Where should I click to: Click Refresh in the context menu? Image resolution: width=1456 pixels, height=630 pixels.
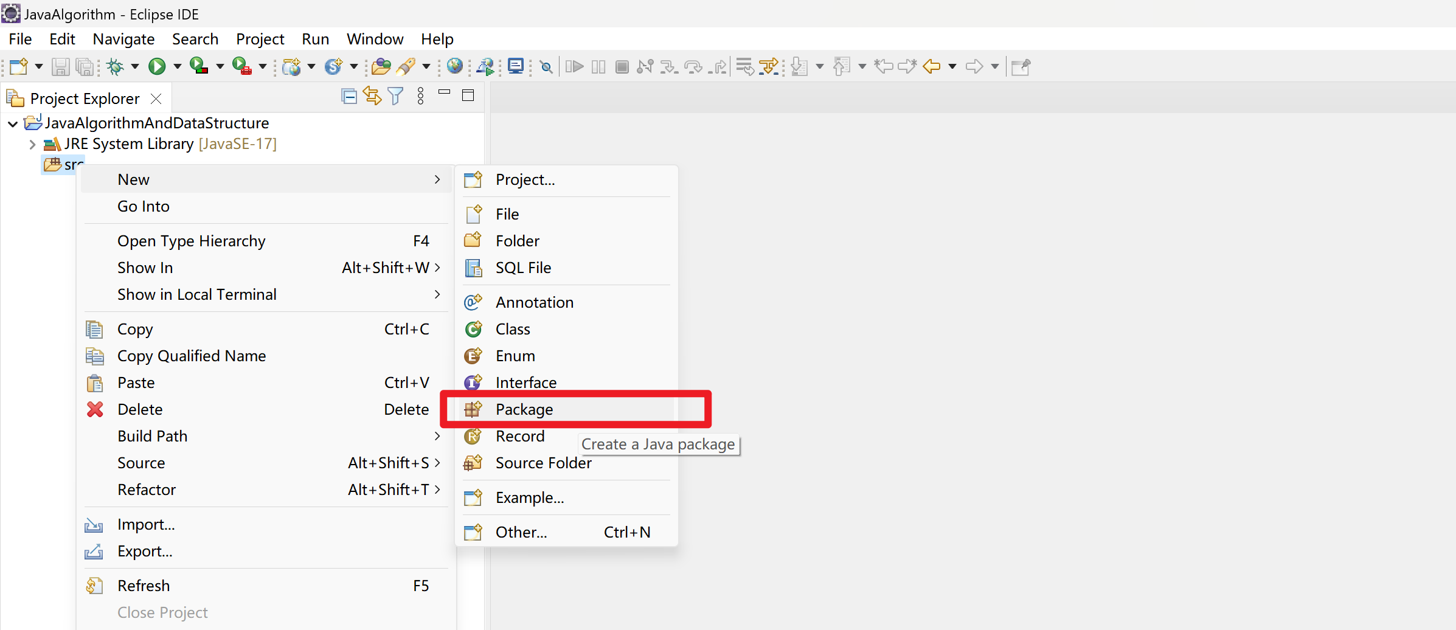pos(266,586)
